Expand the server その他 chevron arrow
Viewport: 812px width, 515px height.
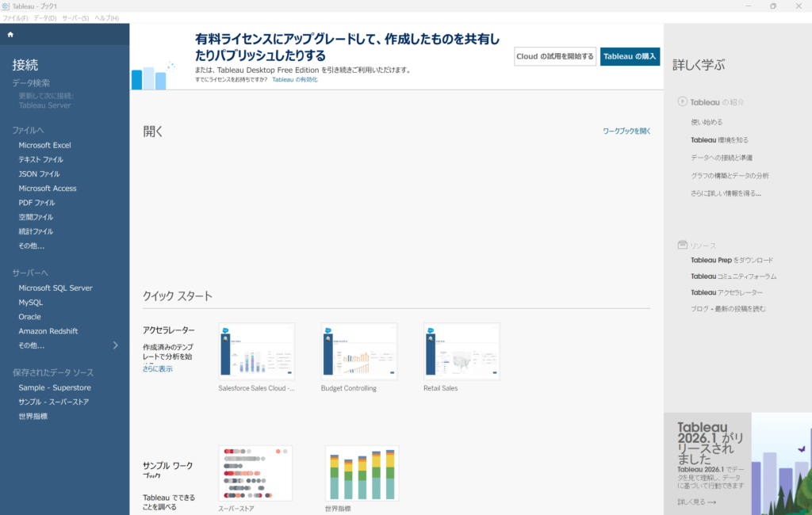pos(116,345)
